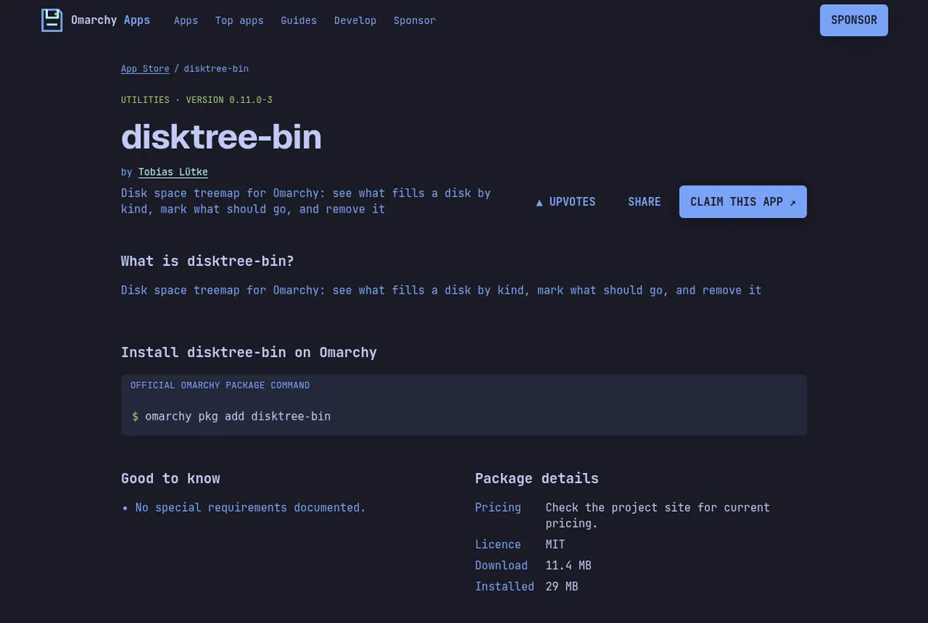
Task: Open the Sponsor nav link
Action: click(415, 21)
